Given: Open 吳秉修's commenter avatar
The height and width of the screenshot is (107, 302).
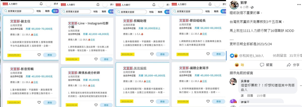Looking at the screenshot, I should pyautogui.click(x=234, y=82).
